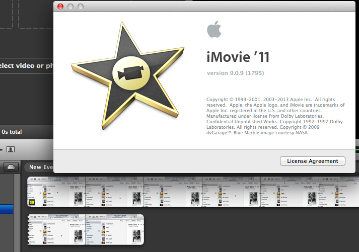Click the last frame of the bottom clip
Screen dimensions: 359x252
(x=115, y=230)
